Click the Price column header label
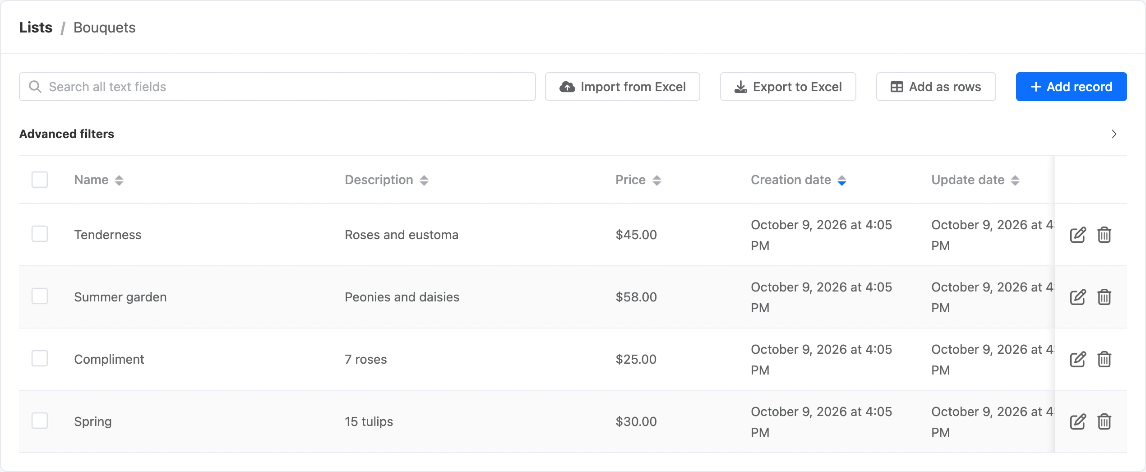The height and width of the screenshot is (472, 1146). (x=630, y=180)
